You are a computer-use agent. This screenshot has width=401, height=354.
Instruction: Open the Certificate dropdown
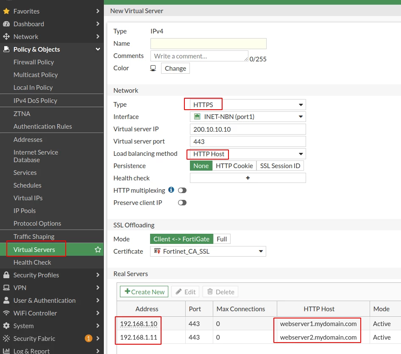point(208,252)
